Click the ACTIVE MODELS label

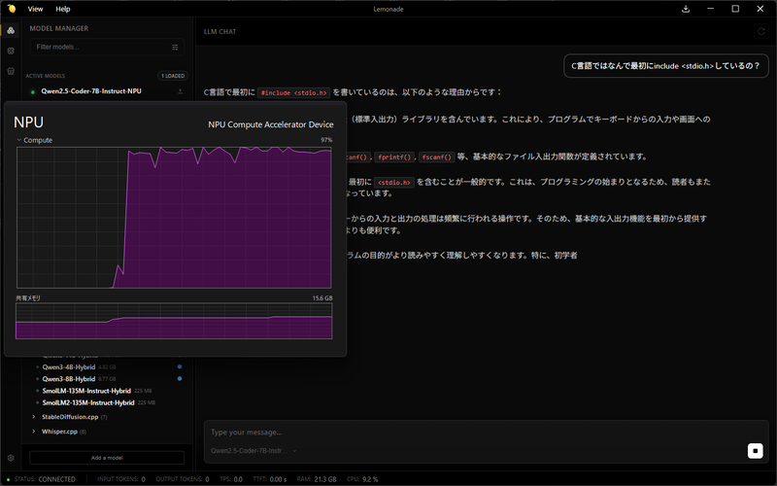(x=45, y=76)
